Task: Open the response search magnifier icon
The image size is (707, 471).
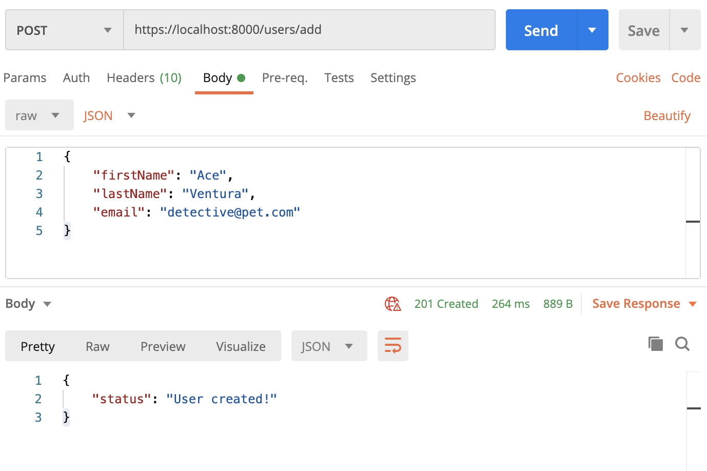Action: coord(682,344)
